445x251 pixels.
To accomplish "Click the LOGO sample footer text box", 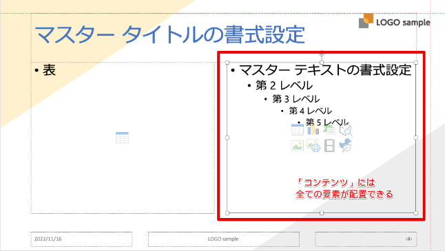I will 224,239.
